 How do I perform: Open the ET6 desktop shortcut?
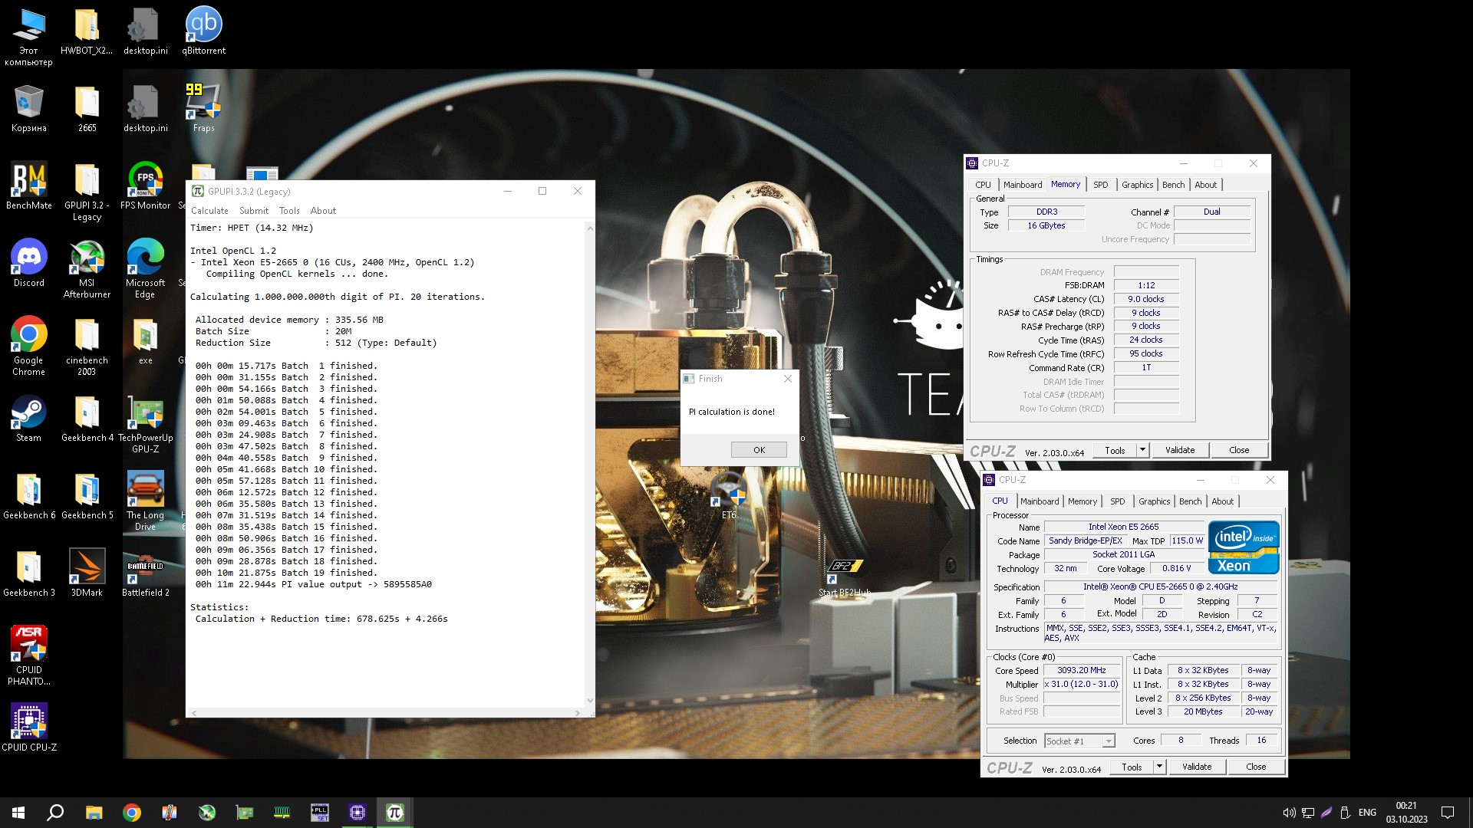(x=728, y=495)
